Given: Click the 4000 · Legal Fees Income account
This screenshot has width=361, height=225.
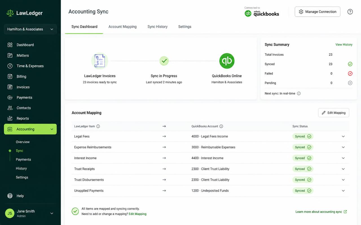Looking at the screenshot, I should 210,136.
